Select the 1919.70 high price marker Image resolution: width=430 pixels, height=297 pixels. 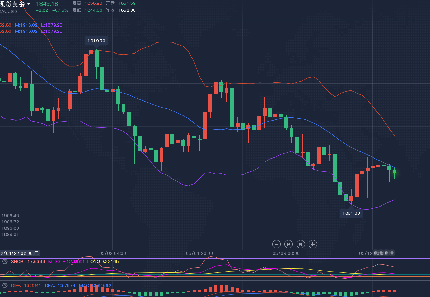96,41
